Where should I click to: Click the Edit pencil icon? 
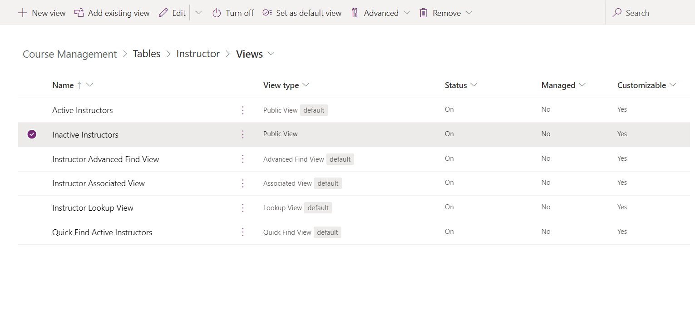pos(163,13)
